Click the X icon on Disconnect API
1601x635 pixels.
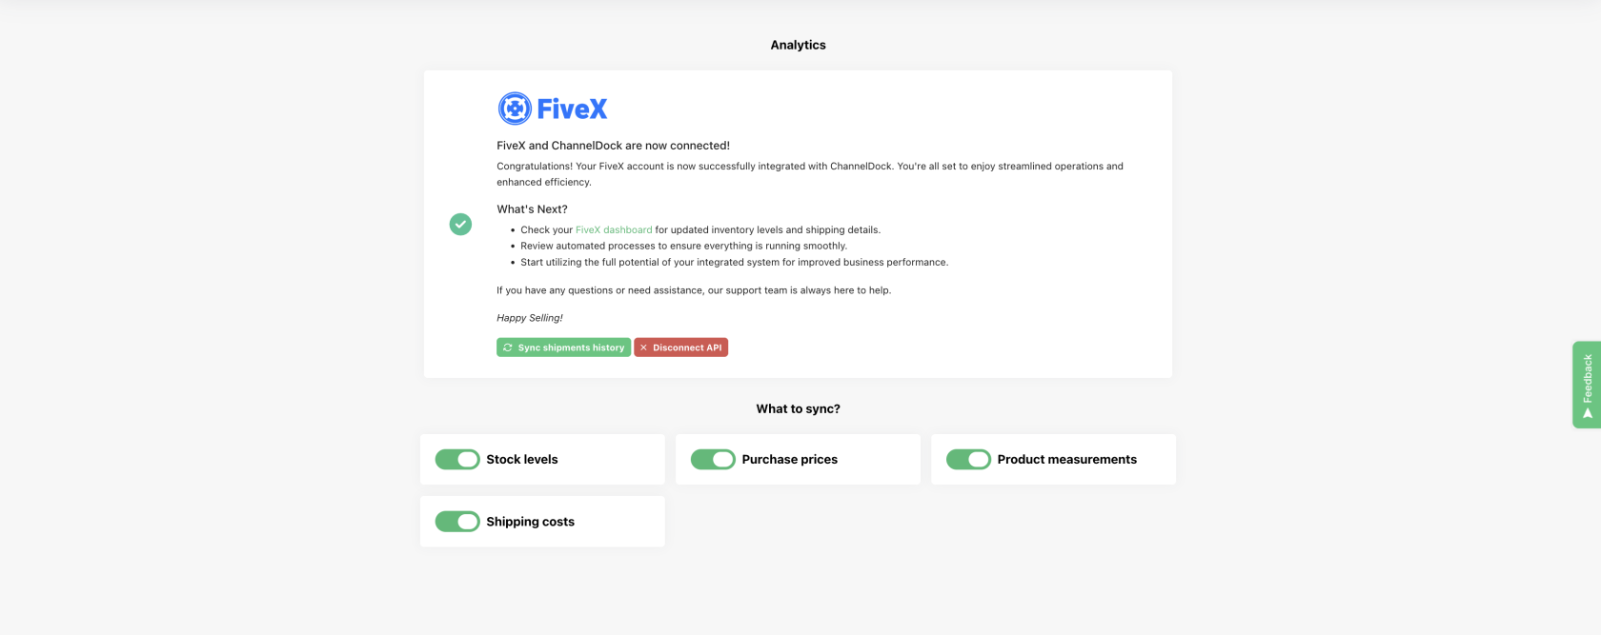coord(643,347)
